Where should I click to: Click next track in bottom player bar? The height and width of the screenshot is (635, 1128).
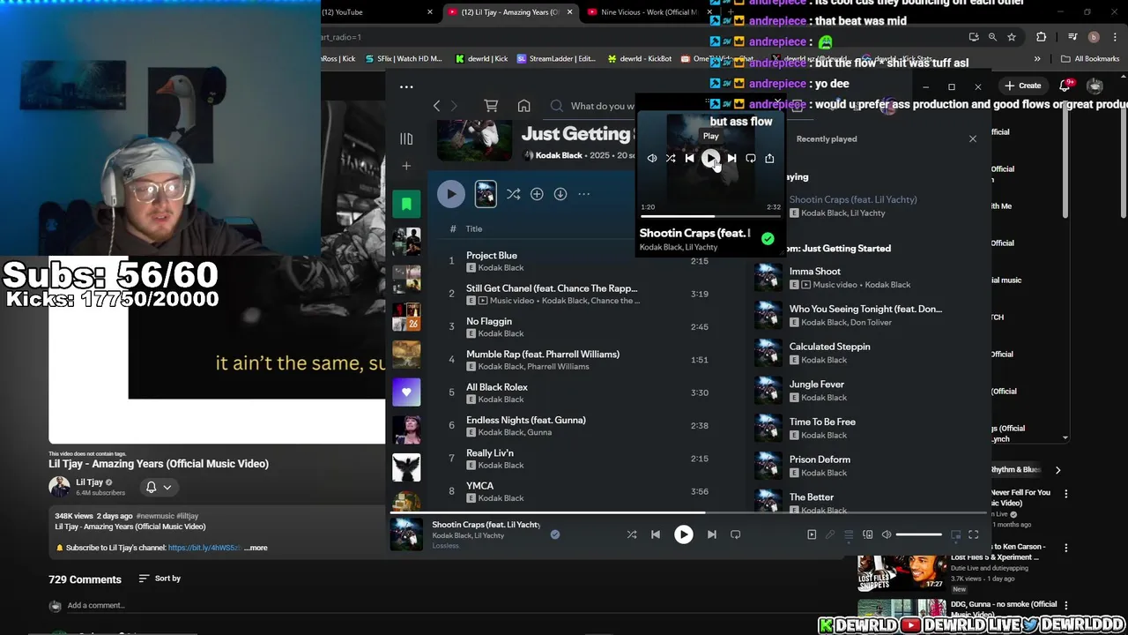(x=712, y=534)
